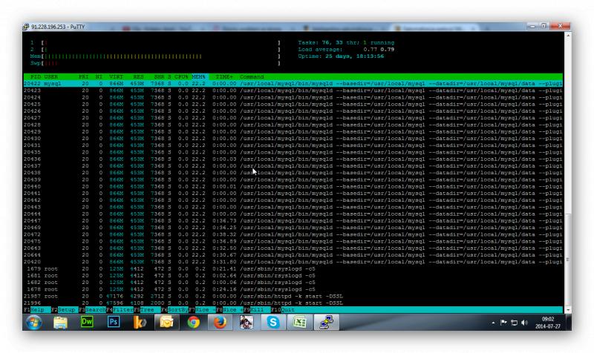Expand hidden system tray icons arrow
Screen dimensions: 594x353
[494, 323]
